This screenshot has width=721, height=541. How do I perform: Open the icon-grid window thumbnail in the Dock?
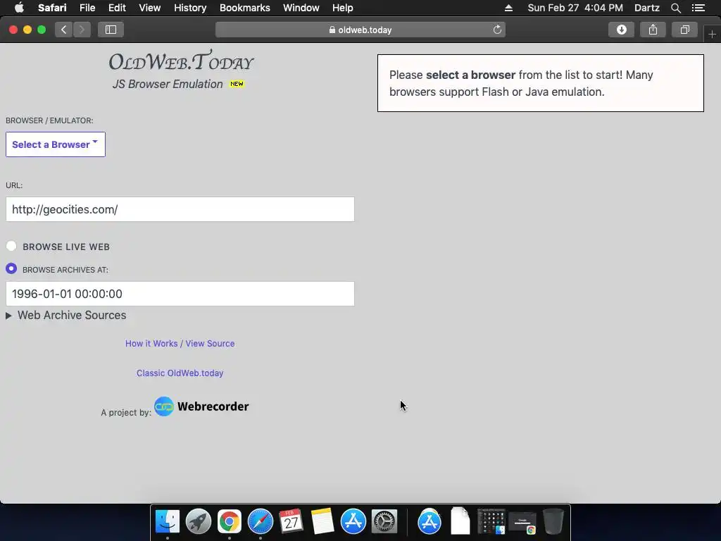[x=491, y=522]
